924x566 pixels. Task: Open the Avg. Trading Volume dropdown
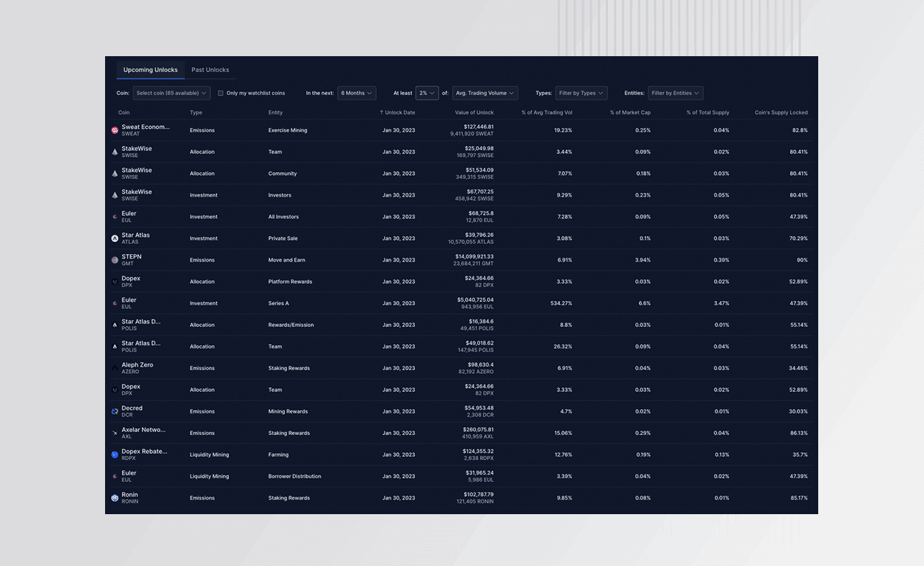(485, 93)
